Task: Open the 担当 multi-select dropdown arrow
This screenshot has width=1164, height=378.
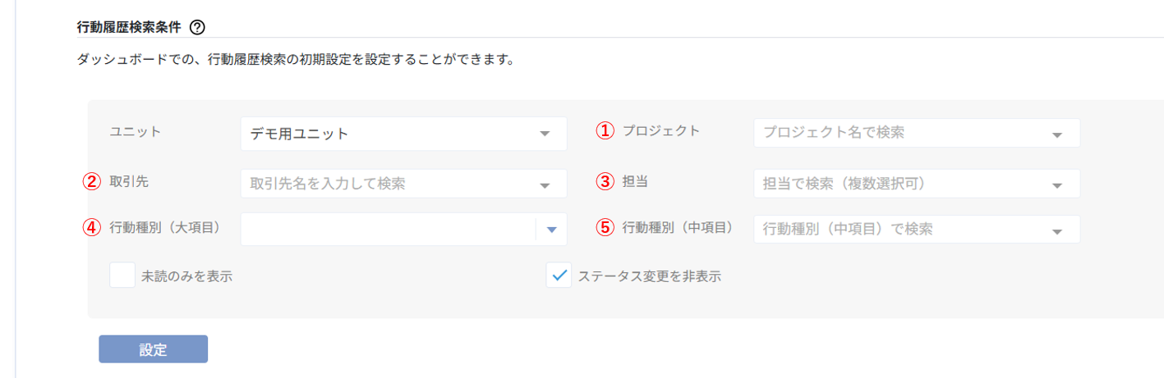Action: point(1056,185)
